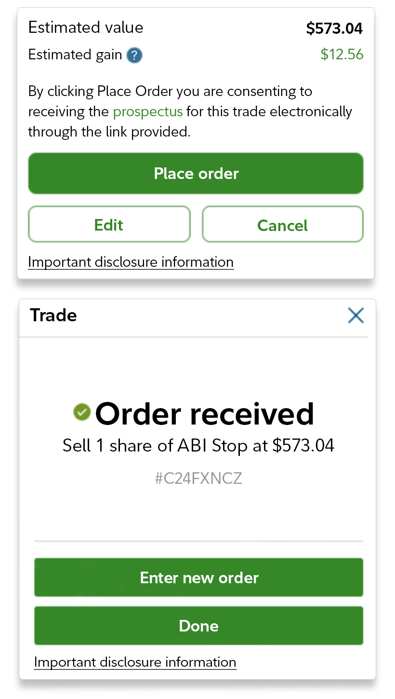This screenshot has width=395, height=699.
Task: Click the Place Order consent paragraph
Action: pos(190,111)
